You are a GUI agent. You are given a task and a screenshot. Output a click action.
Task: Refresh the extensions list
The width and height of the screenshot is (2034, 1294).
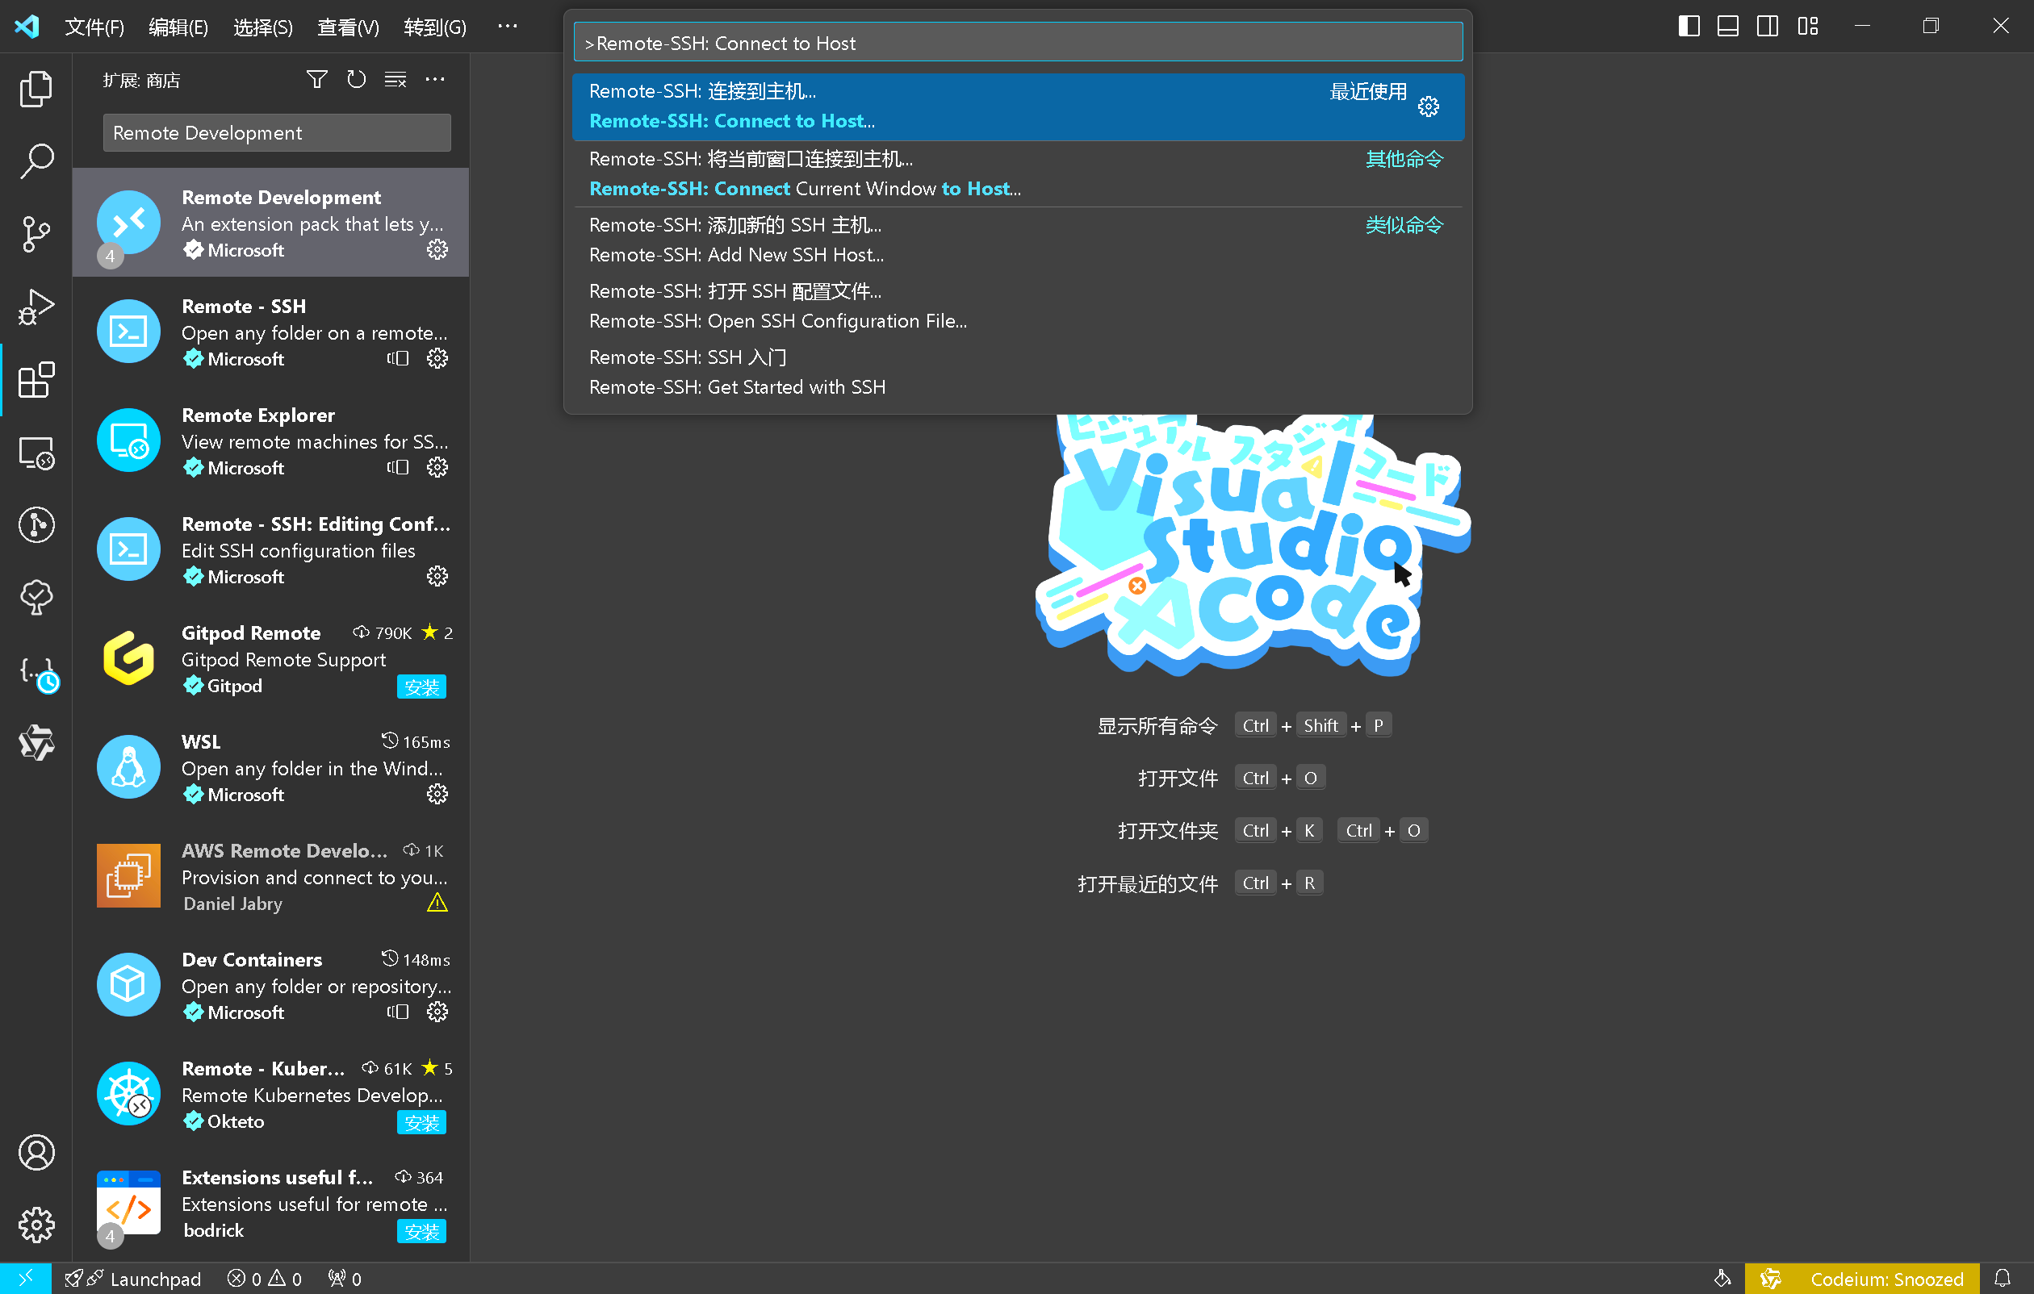click(357, 79)
